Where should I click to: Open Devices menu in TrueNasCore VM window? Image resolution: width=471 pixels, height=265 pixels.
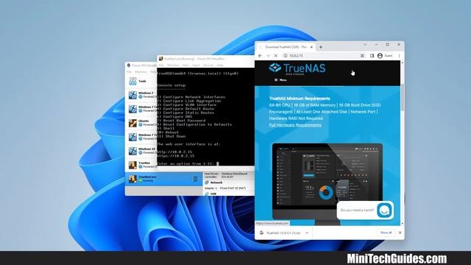208,66
